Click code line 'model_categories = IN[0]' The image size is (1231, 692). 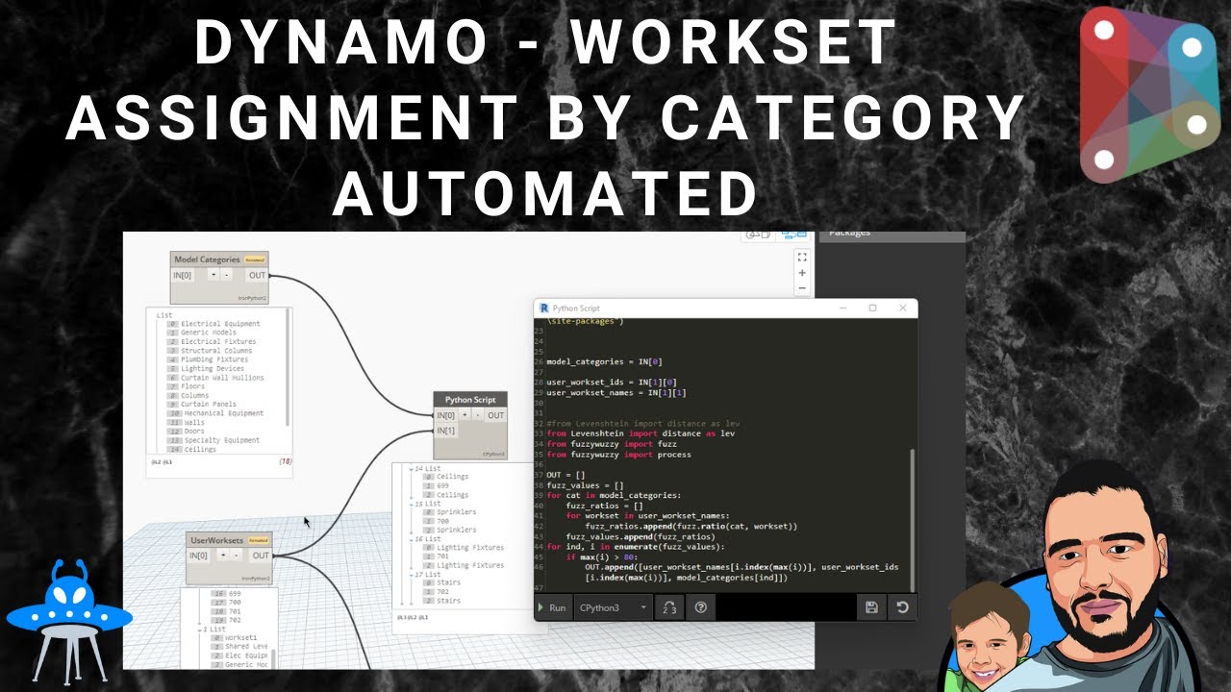coord(604,361)
